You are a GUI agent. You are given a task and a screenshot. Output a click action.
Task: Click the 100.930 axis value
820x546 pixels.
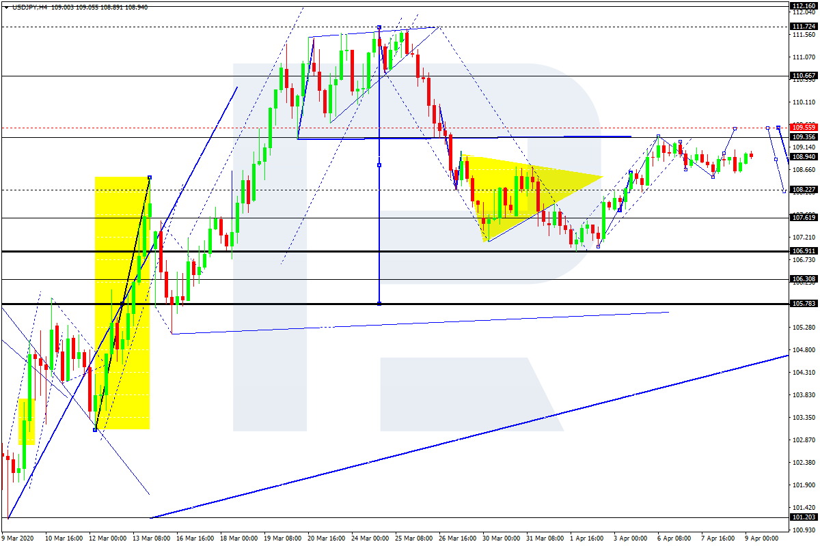(x=804, y=530)
